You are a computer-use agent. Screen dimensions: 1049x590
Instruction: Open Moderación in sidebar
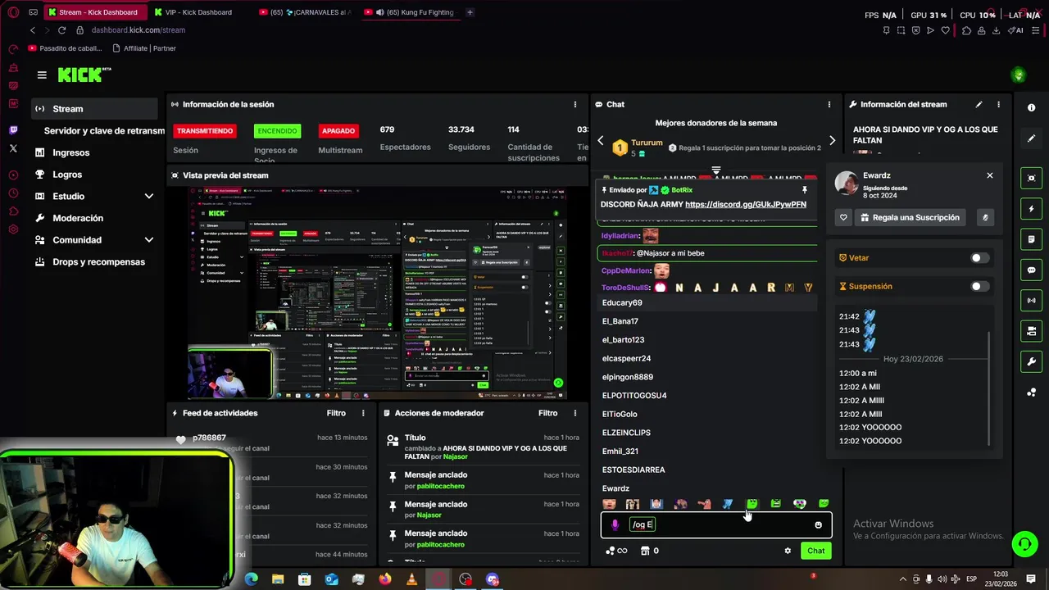click(x=78, y=219)
